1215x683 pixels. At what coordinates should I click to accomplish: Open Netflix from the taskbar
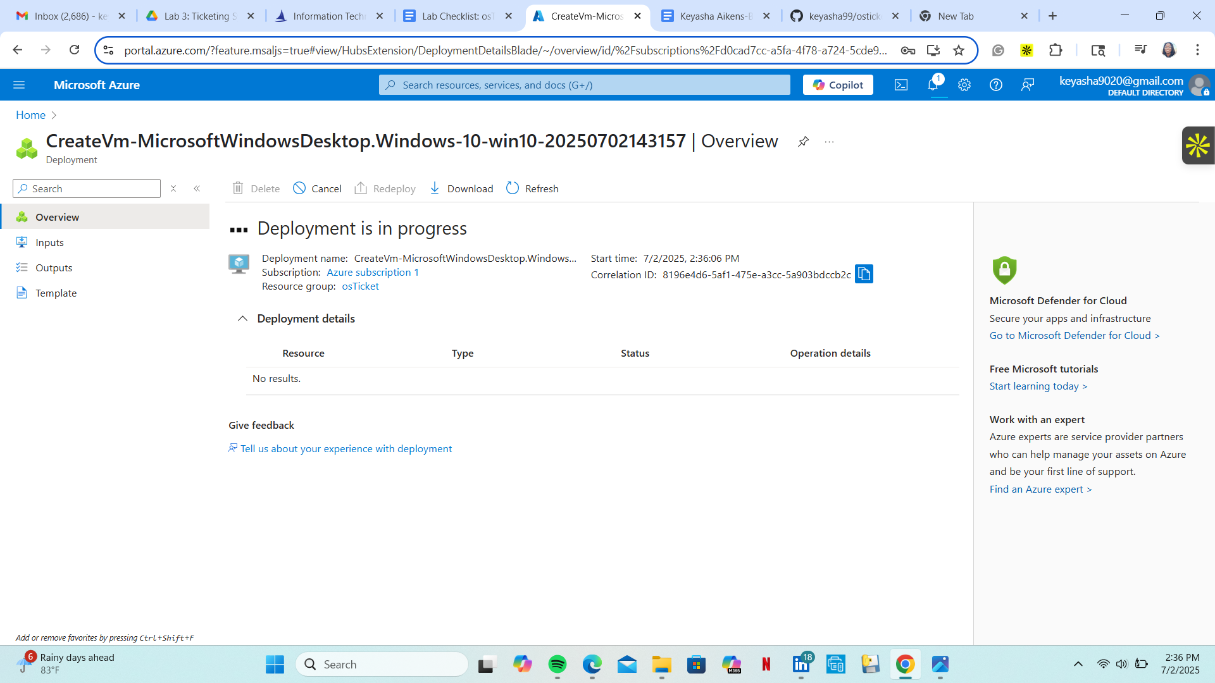point(766,664)
